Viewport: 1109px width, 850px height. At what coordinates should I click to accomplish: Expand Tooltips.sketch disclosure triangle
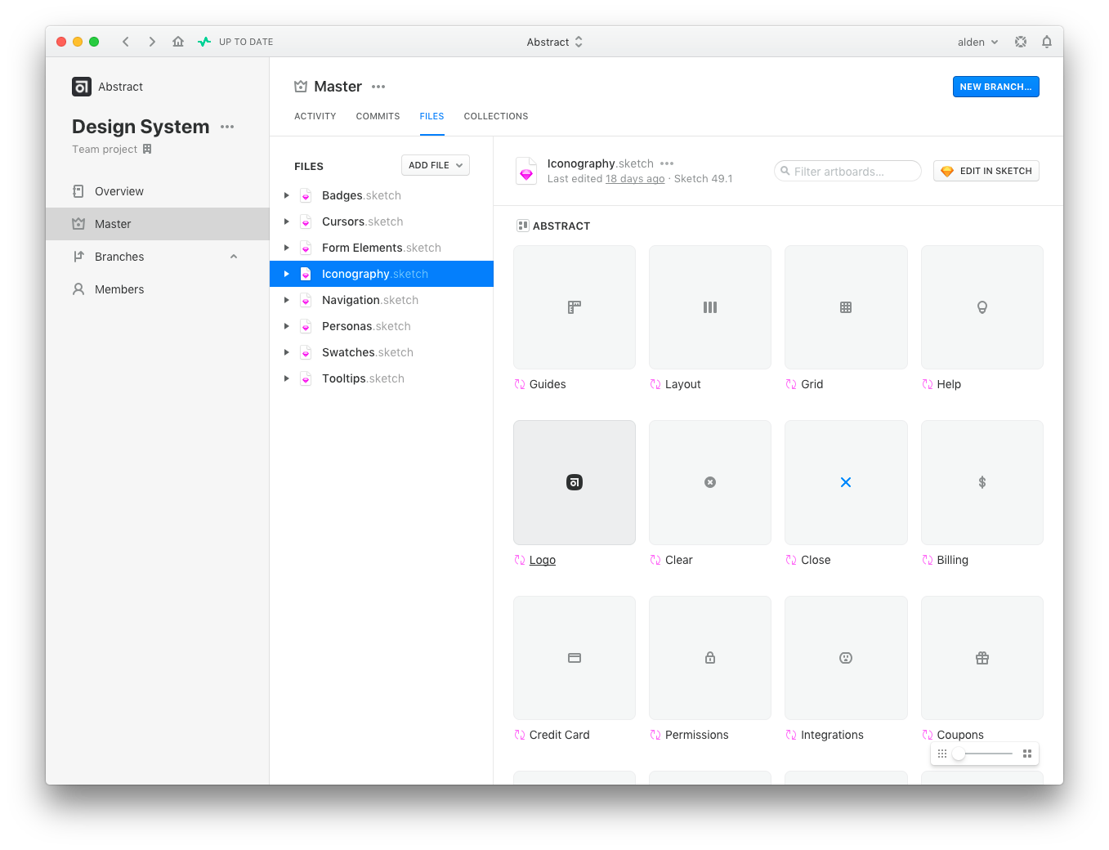click(x=286, y=378)
